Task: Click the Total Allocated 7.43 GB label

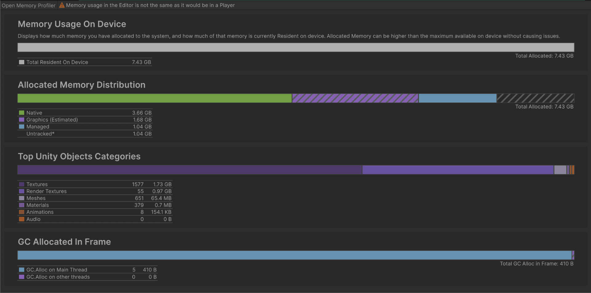Action: point(544,56)
